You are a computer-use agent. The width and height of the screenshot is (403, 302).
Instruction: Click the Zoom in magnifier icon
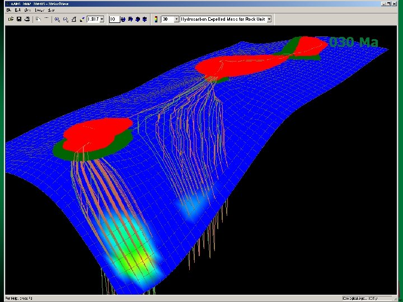pos(57,19)
